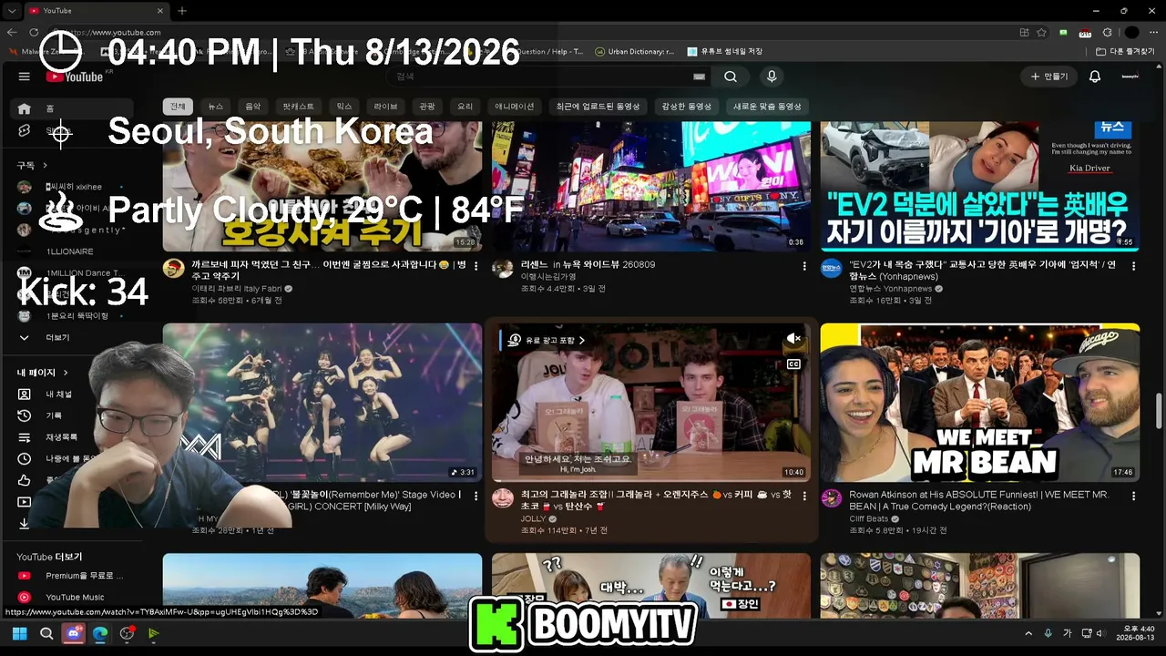Select the 요리 filter chip
The width and height of the screenshot is (1166, 656).
click(465, 107)
